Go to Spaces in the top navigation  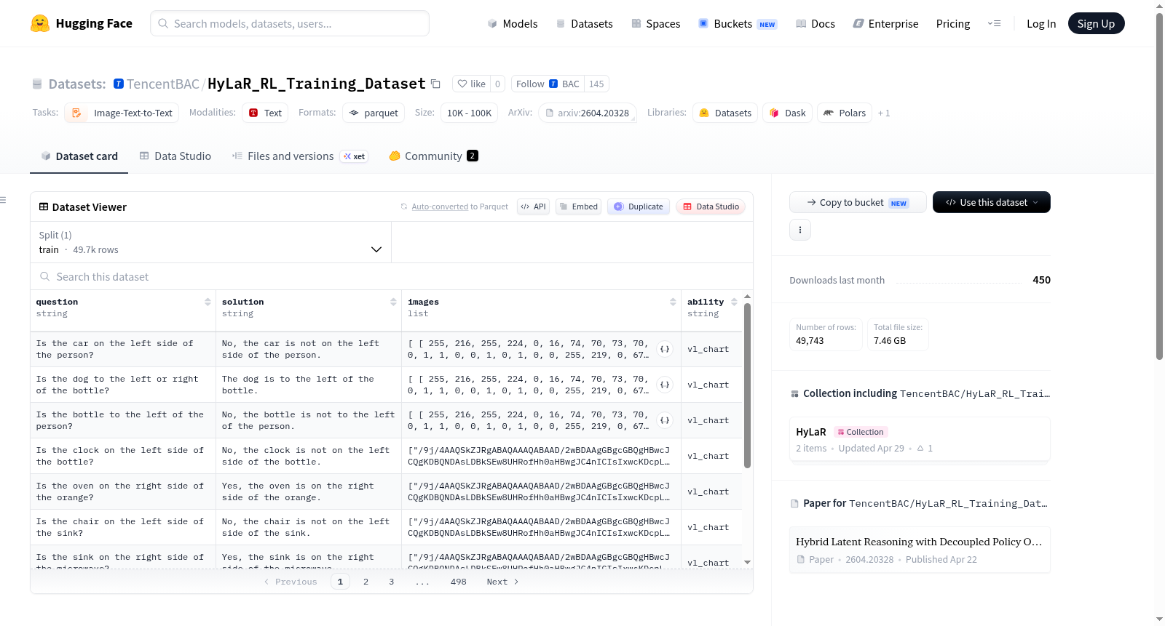655,23
